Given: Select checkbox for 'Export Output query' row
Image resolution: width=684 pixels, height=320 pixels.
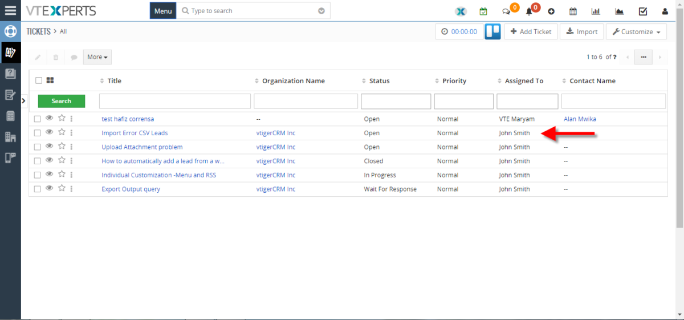Looking at the screenshot, I should click(x=37, y=189).
